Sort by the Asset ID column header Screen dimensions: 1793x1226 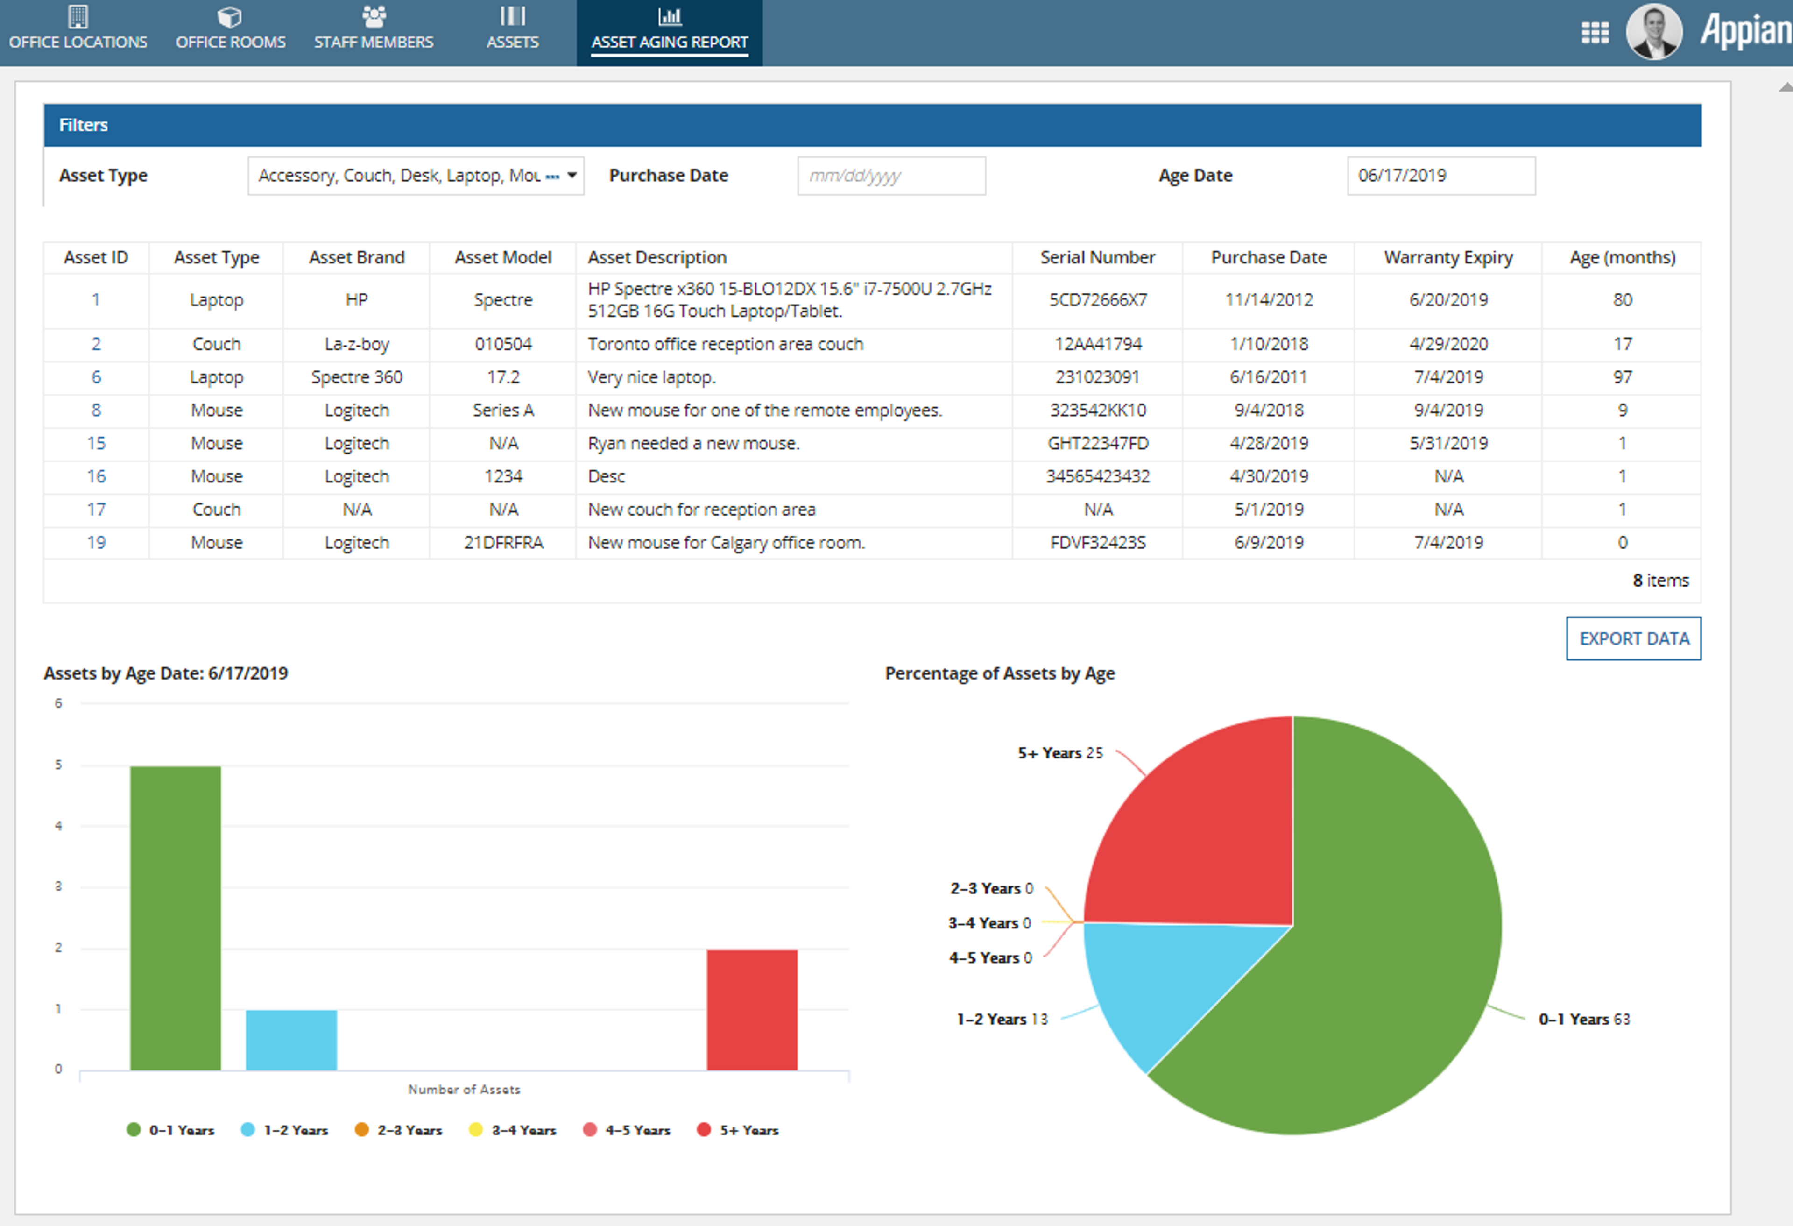(96, 258)
